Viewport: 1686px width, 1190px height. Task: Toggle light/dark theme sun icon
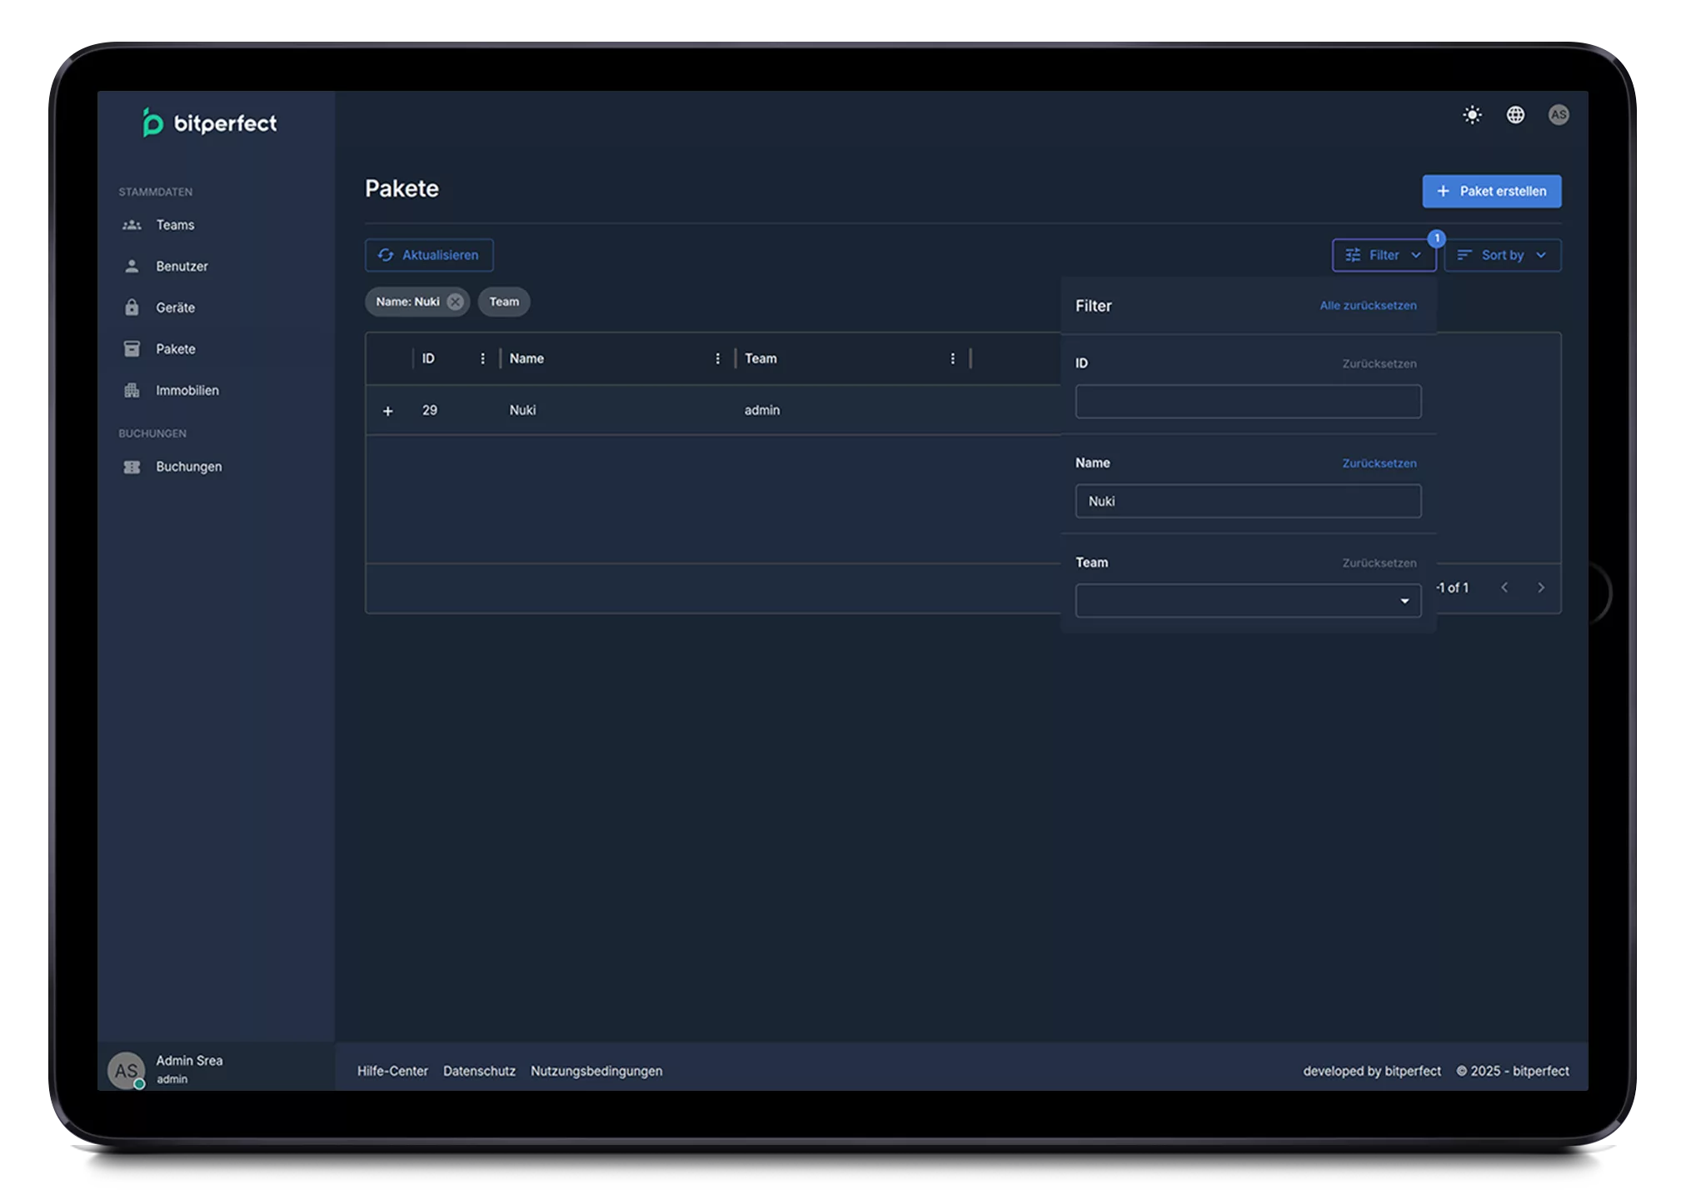(x=1472, y=115)
